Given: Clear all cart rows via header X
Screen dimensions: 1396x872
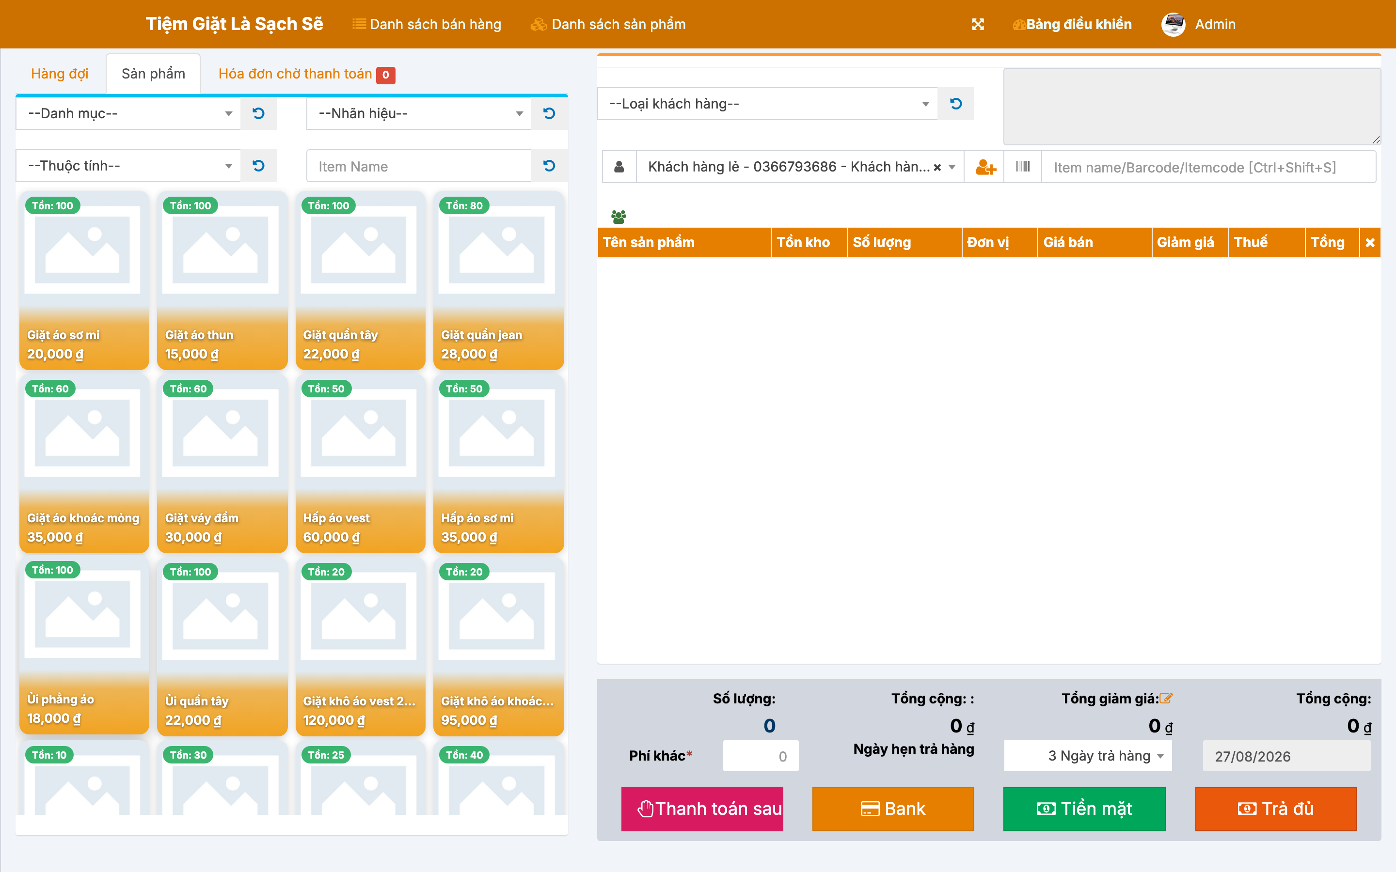Looking at the screenshot, I should coord(1370,243).
